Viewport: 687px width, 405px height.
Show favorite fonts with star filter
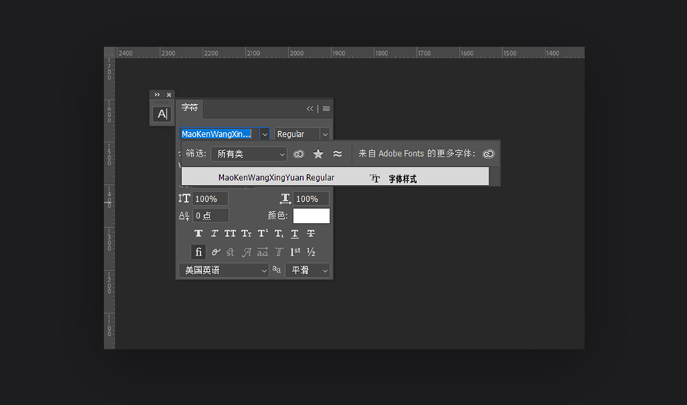pos(318,154)
